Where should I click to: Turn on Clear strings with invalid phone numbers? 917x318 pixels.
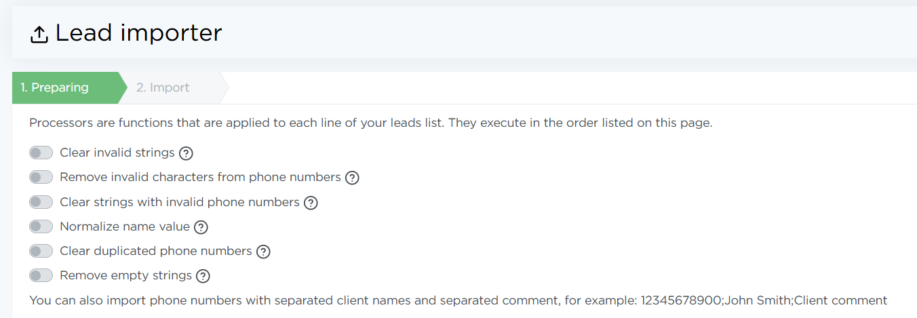41,202
